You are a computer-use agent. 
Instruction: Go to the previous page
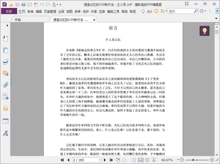[68, 160]
